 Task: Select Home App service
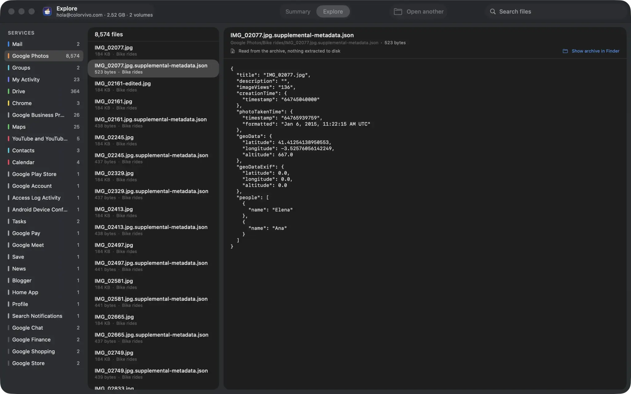(44, 292)
